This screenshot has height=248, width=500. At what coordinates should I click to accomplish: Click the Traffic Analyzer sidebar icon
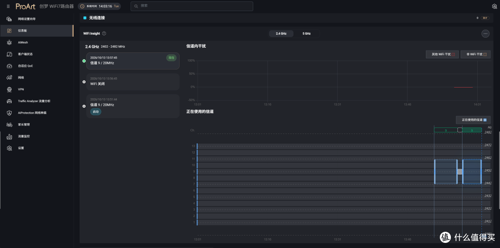[9, 101]
